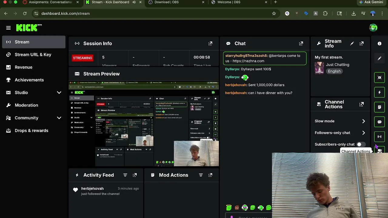Click the pencil edit icon in right rail
This screenshot has width=388, height=218.
point(380,58)
